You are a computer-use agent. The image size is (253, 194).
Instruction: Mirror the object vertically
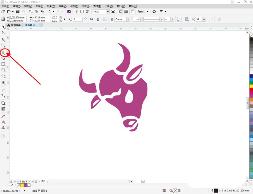[98, 19]
